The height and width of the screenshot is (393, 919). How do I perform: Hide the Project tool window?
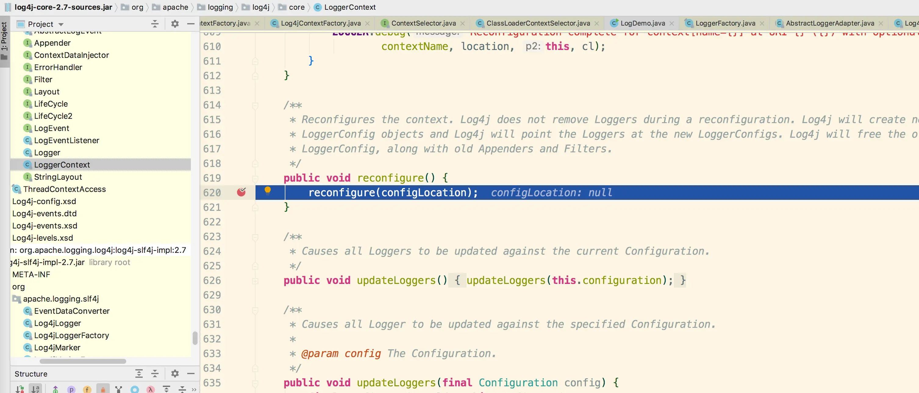[x=191, y=24]
